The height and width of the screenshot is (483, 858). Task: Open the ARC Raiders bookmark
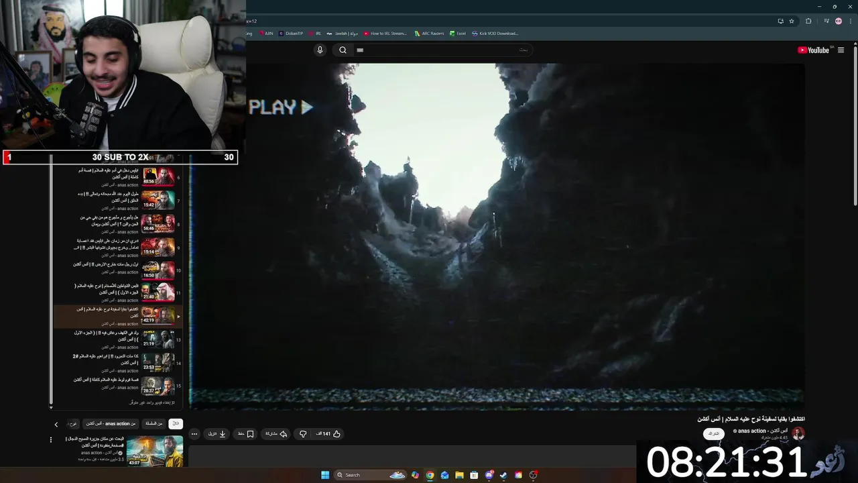429,33
